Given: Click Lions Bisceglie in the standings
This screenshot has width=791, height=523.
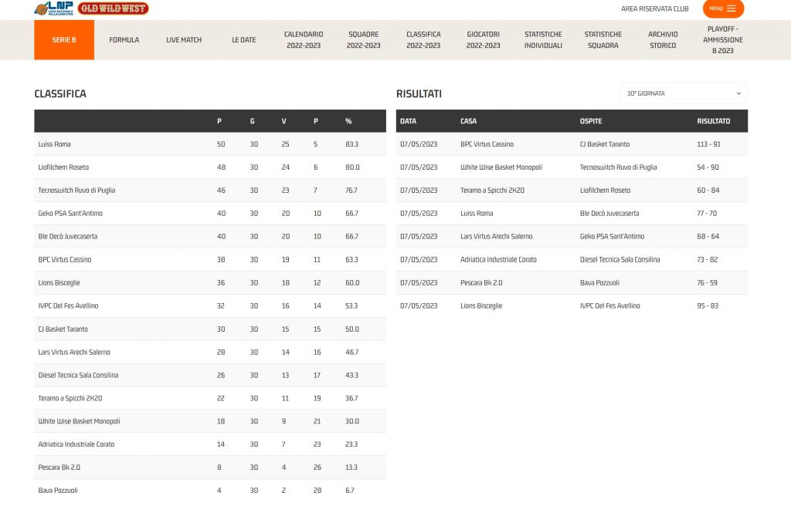Looking at the screenshot, I should [x=59, y=282].
